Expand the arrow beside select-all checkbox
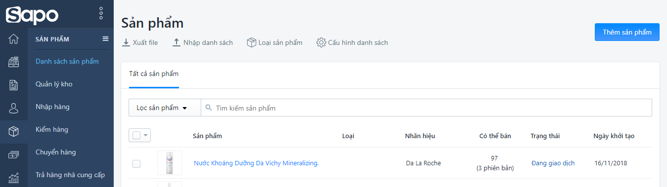The width and height of the screenshot is (667, 187). coord(146,136)
